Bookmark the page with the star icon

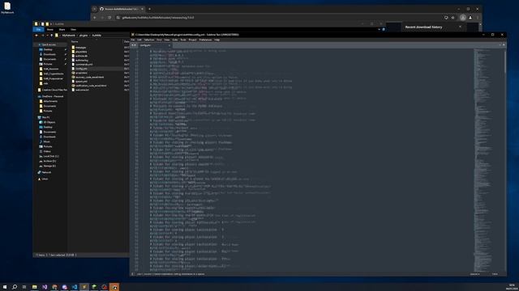coord(453,18)
